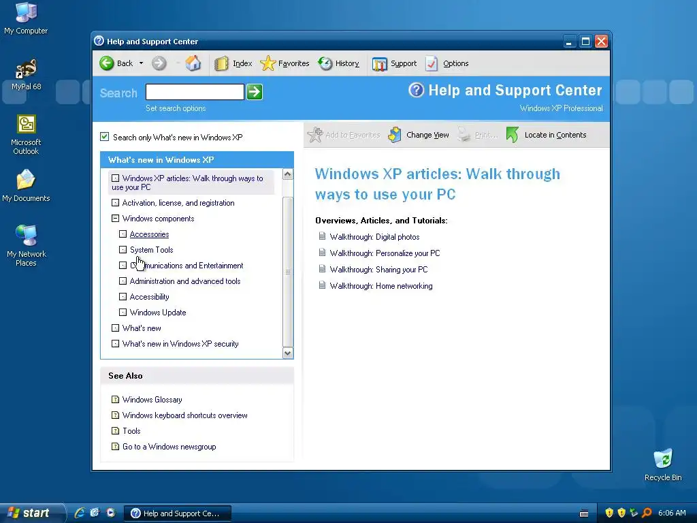Open Microsoft Outlook desktop icon

27,135
